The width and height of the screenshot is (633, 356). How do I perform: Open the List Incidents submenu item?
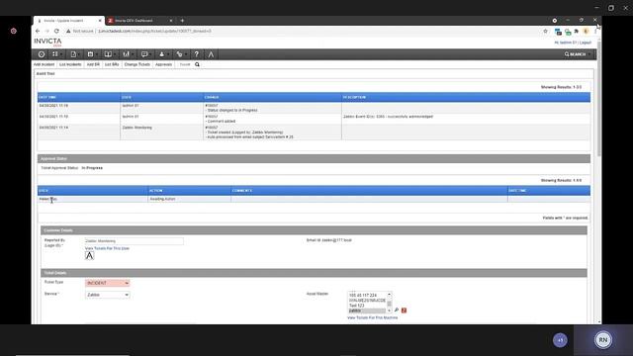[70, 64]
